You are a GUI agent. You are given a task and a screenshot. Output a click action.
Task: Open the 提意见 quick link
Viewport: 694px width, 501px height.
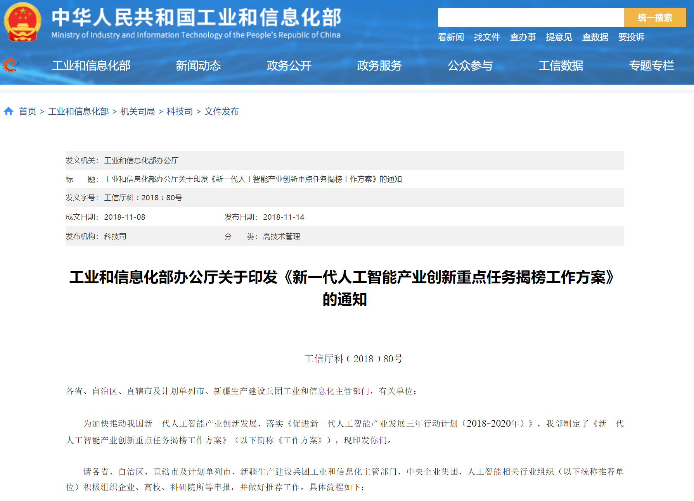559,37
